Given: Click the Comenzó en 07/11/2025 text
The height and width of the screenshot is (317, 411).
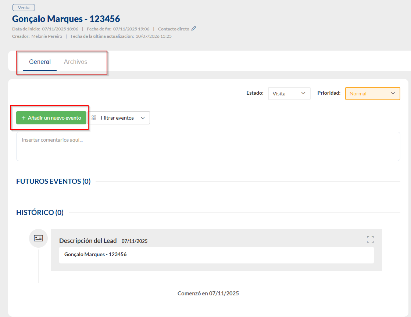Looking at the screenshot, I should (x=208, y=294).
